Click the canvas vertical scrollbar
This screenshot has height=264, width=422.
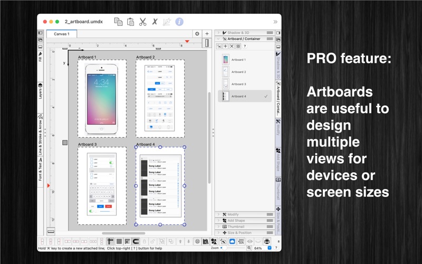pos(209,138)
